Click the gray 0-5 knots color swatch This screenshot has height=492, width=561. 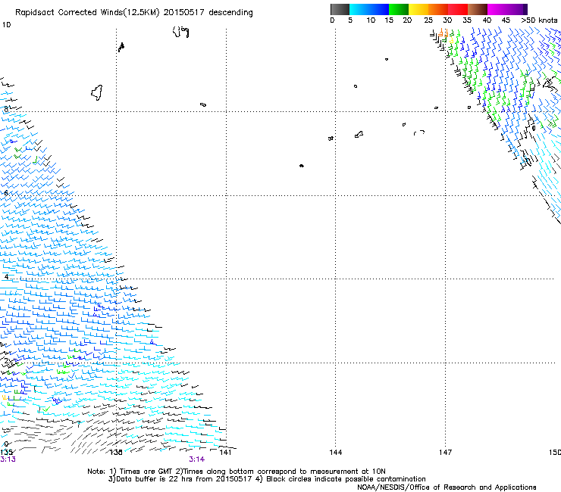pyautogui.click(x=340, y=9)
